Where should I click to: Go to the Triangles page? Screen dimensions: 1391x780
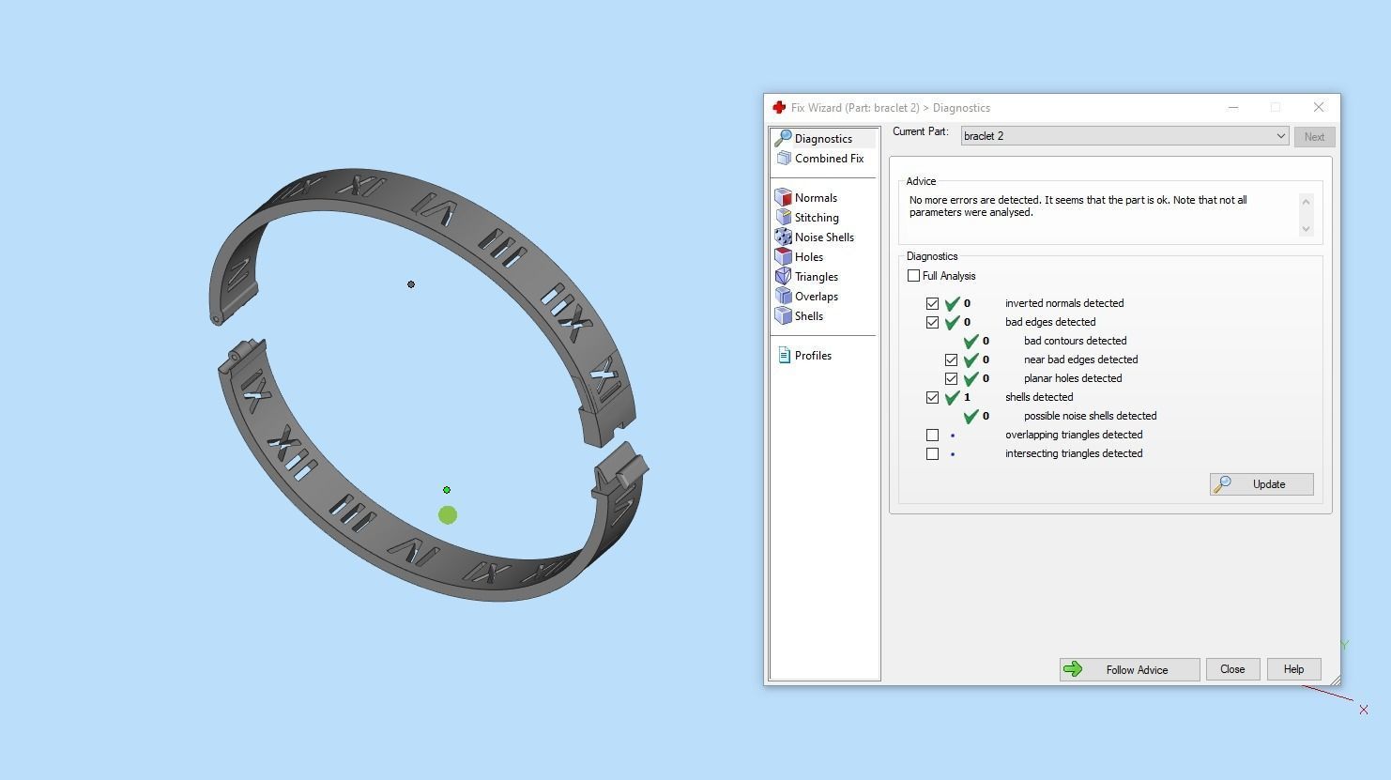(x=817, y=277)
